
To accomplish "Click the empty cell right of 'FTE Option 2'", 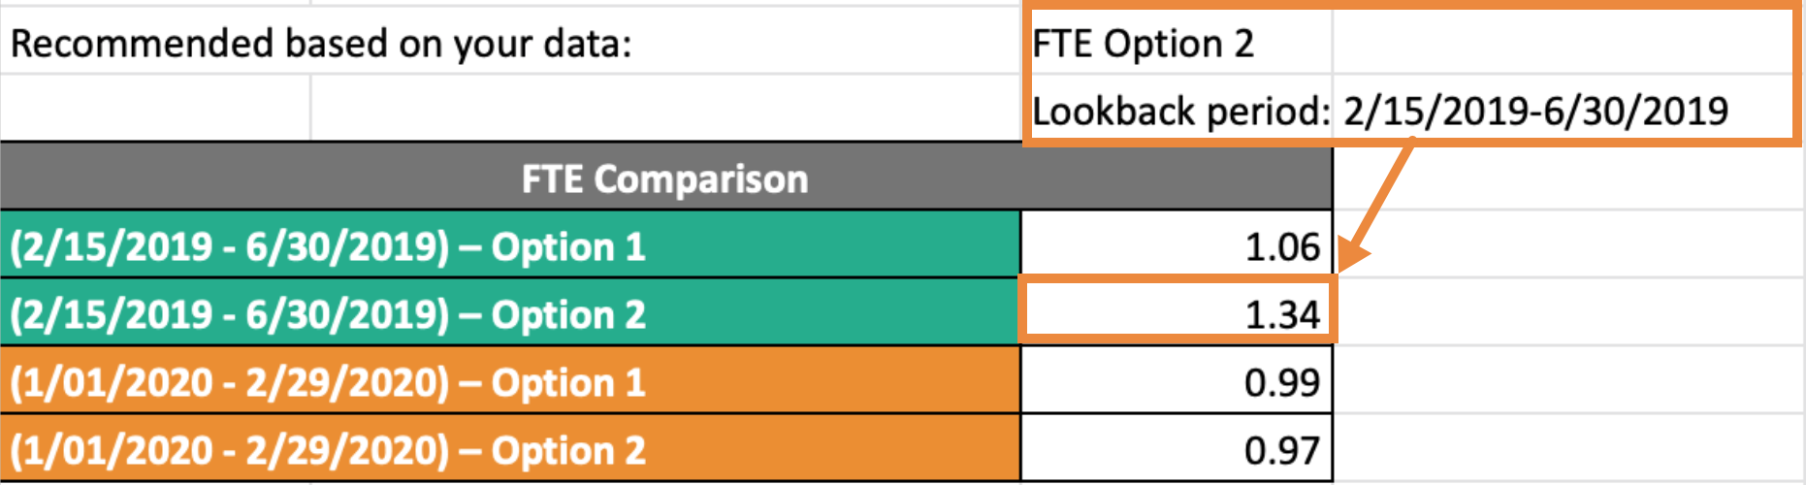I will [x=1564, y=43].
